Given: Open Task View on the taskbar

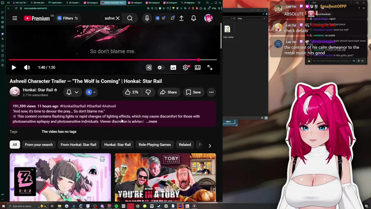Looking at the screenshot, I should point(52,206).
